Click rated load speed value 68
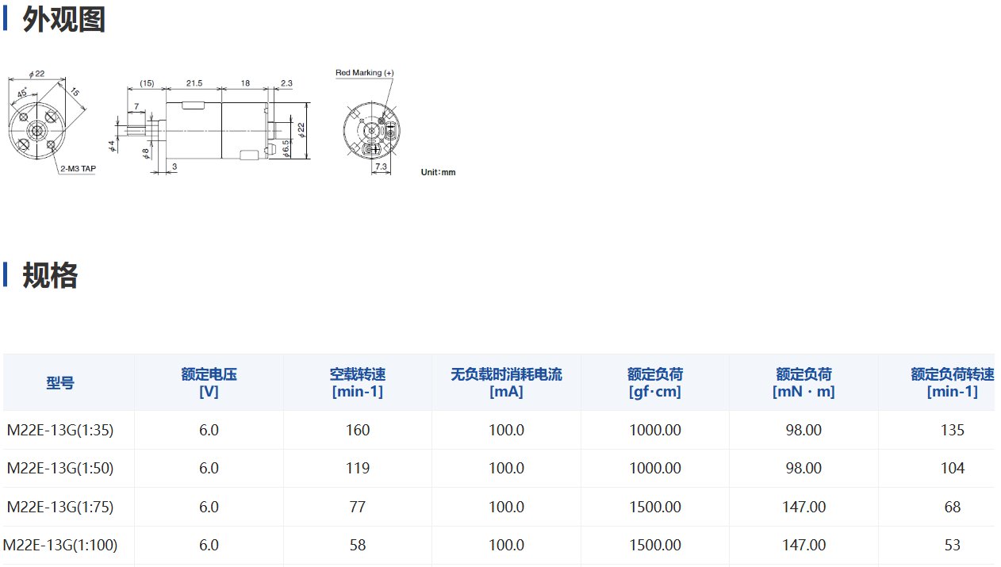The image size is (1001, 567). tap(953, 507)
